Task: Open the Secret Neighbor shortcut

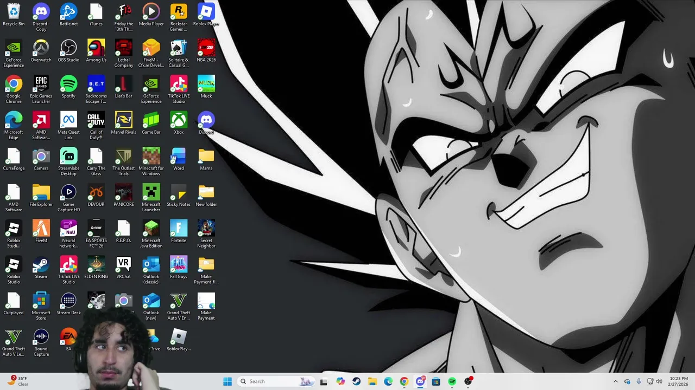Action: point(206,234)
